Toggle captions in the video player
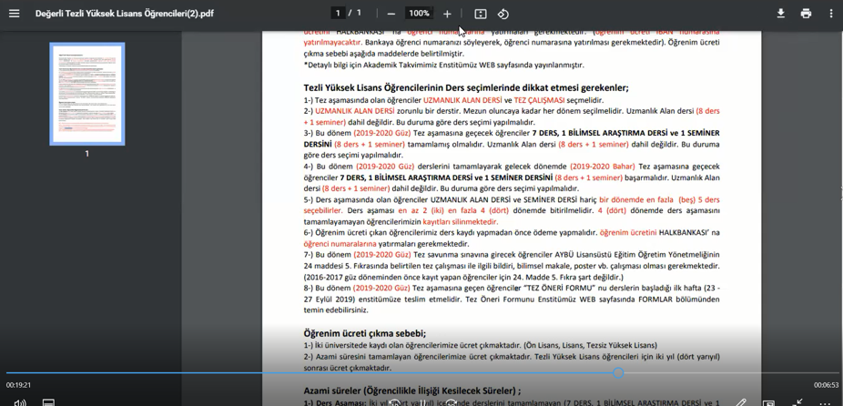 48,402
